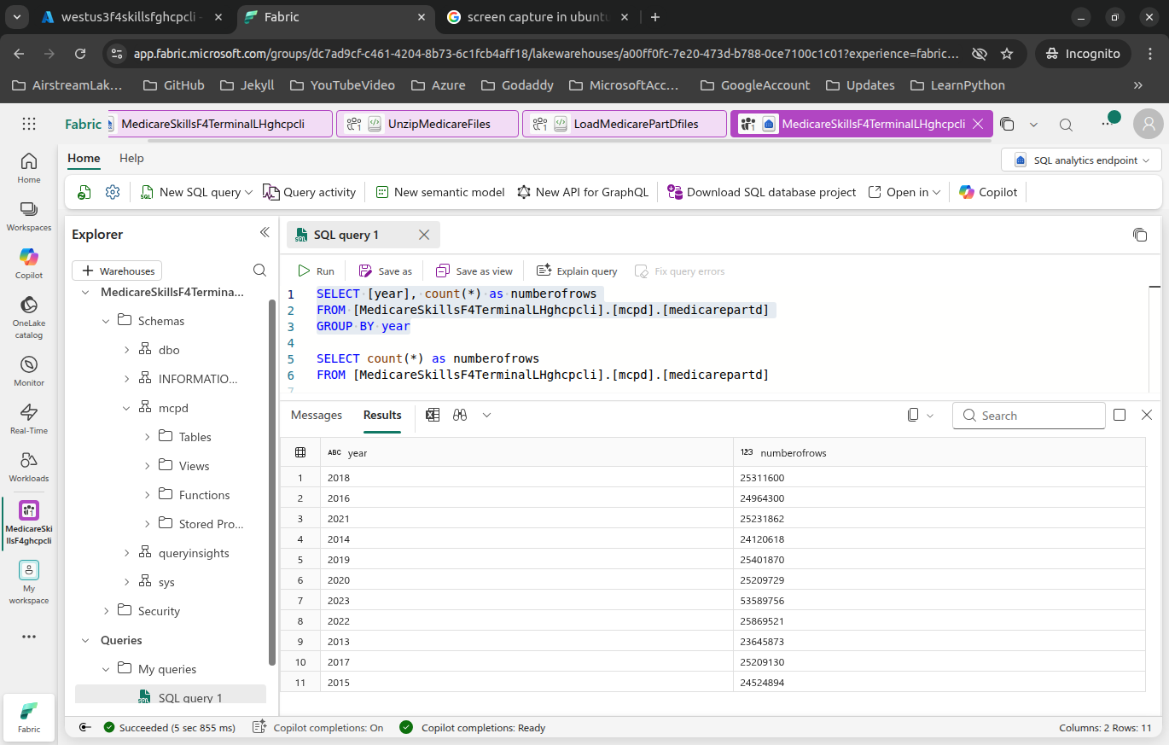Open Workspaces from the sidebar
The height and width of the screenshot is (745, 1169).
[x=29, y=215]
